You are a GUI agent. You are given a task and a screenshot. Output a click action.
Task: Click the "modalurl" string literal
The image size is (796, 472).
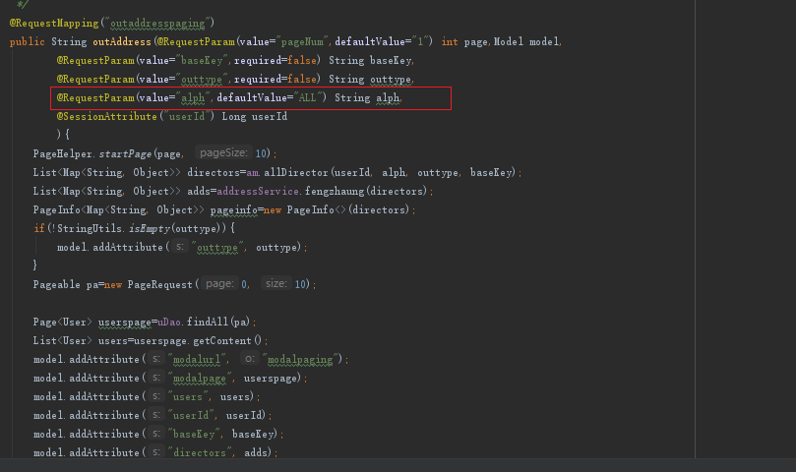pyautogui.click(x=198, y=359)
